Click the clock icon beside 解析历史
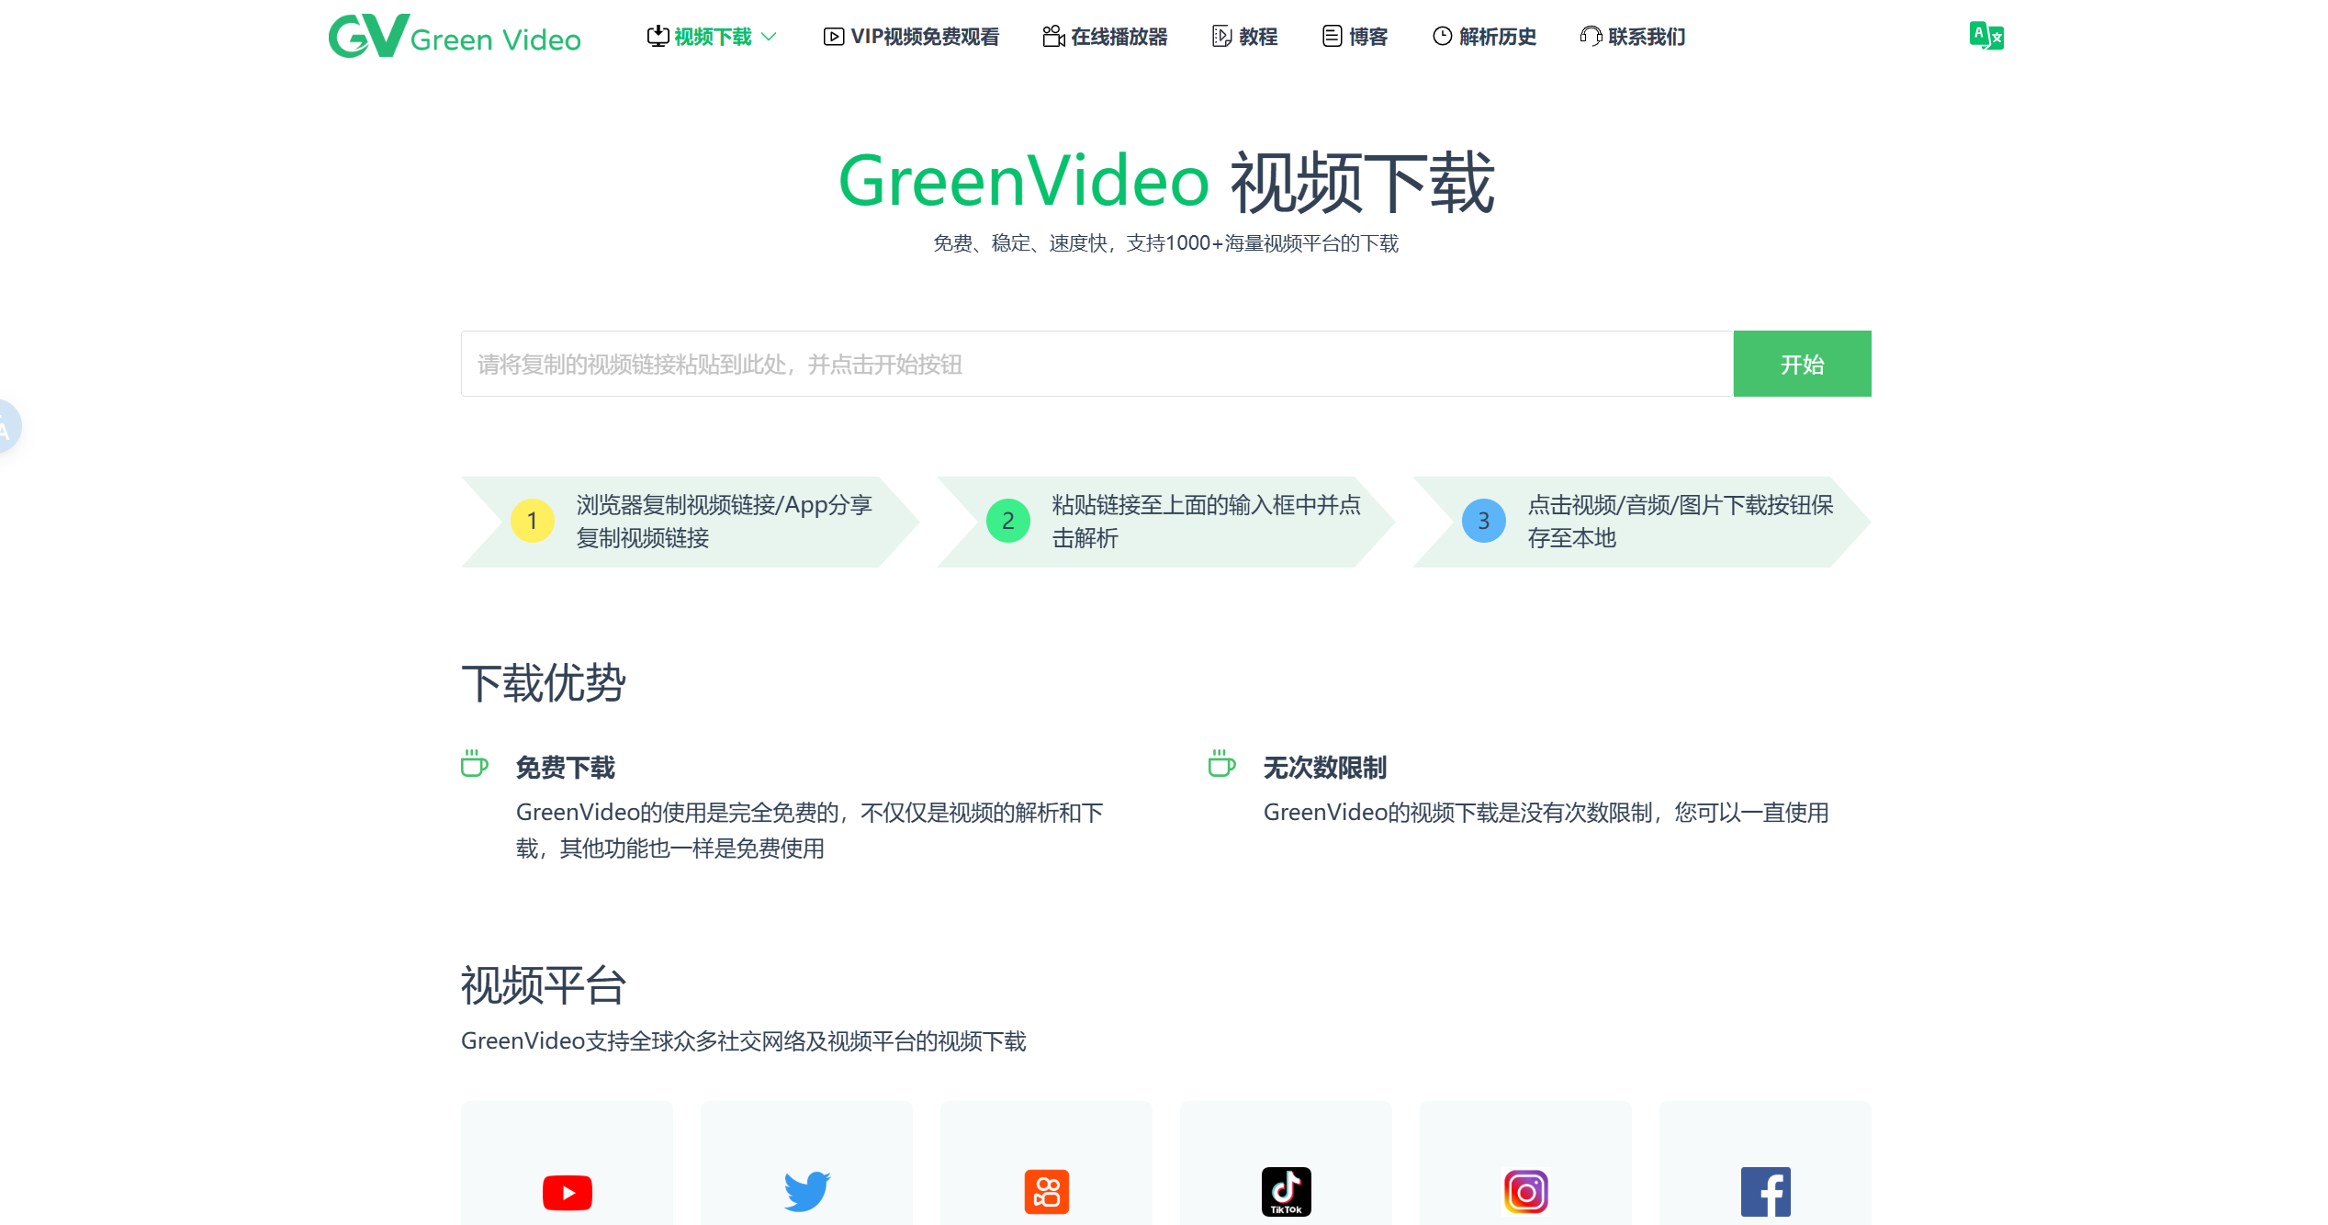Viewport: 2328px width, 1225px height. pyautogui.click(x=1443, y=37)
